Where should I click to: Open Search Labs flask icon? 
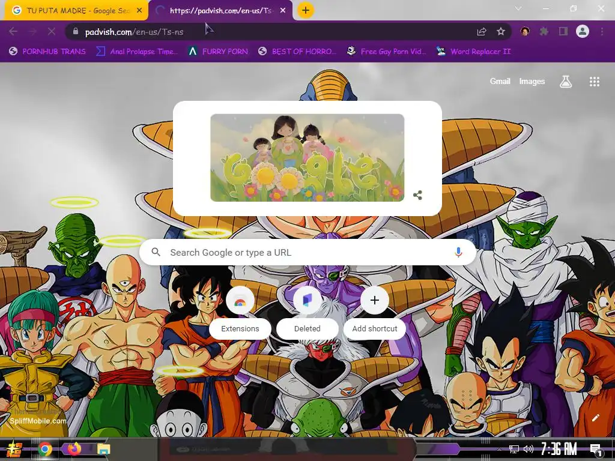click(566, 82)
